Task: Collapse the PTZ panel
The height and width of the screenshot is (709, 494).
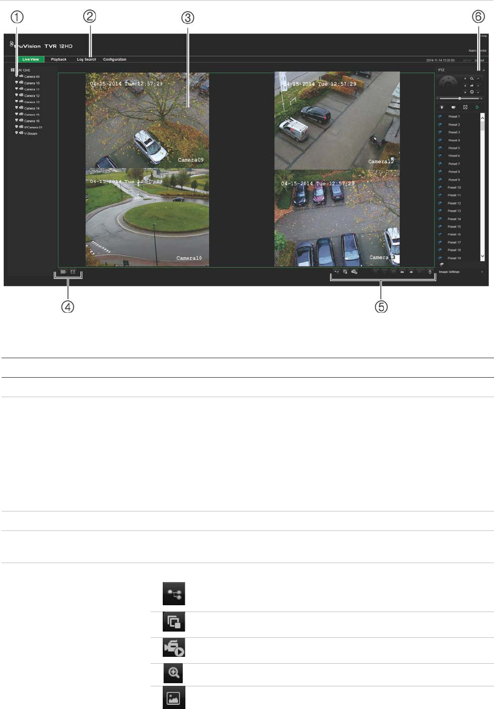Action: (x=483, y=70)
